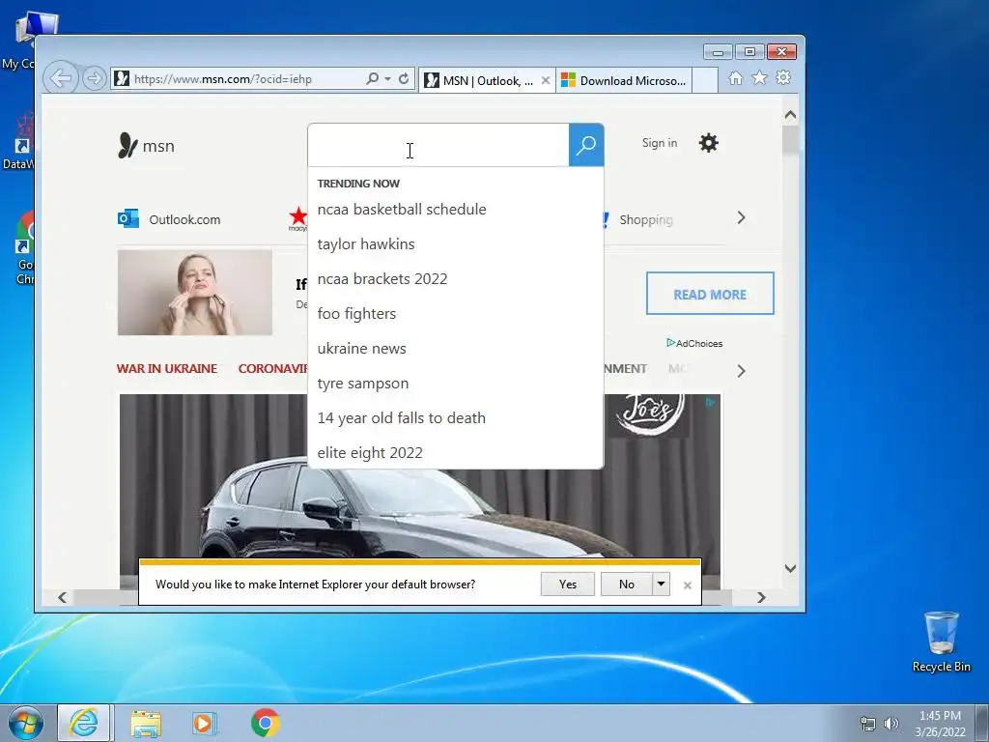Screen dimensions: 989x742
Task: Click the browser Back arrow button
Action: click(x=61, y=79)
